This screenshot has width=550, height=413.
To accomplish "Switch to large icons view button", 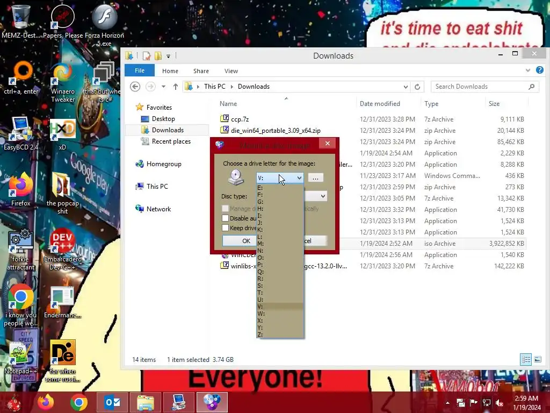I will (537, 359).
